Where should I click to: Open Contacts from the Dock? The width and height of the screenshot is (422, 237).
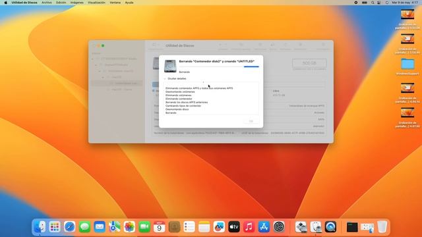(x=174, y=226)
